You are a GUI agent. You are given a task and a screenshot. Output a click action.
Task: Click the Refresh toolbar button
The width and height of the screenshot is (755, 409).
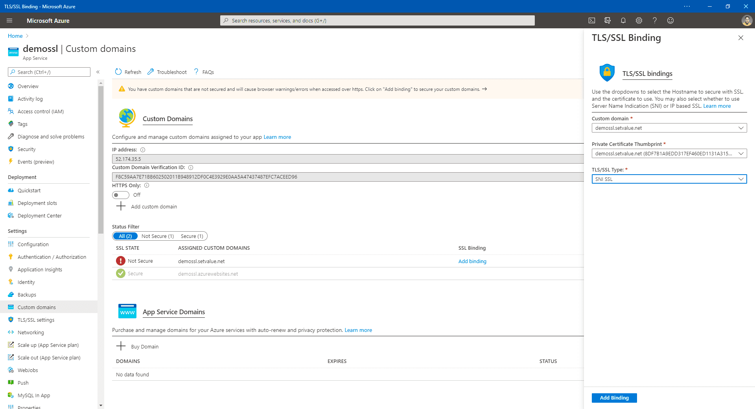[128, 72]
